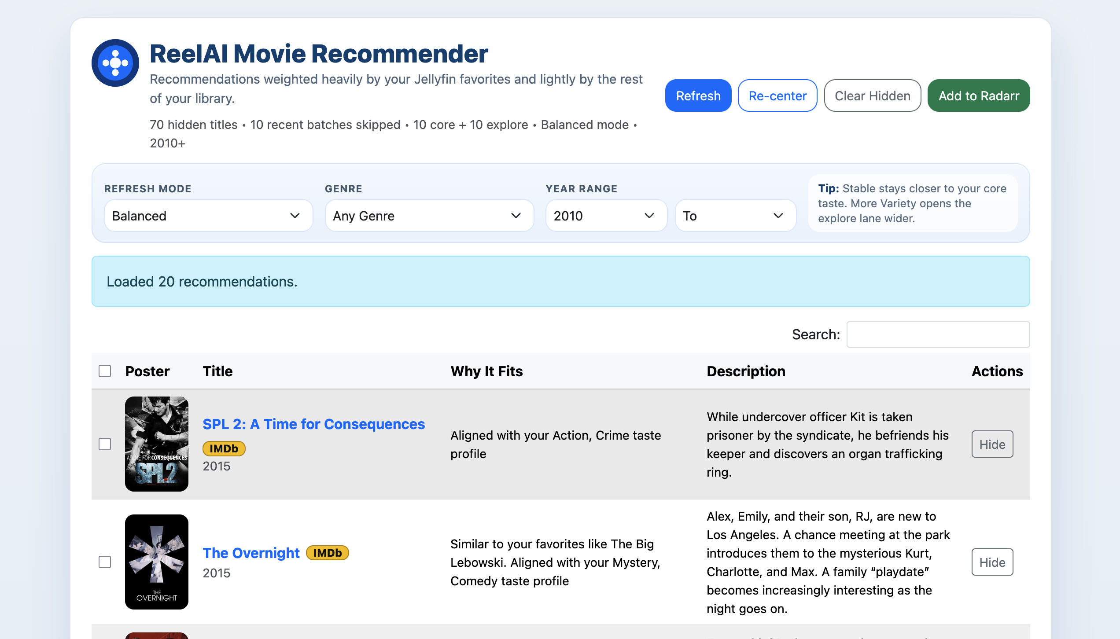Click the blue Refresh button
Screen dimensions: 1120x639
(698, 95)
